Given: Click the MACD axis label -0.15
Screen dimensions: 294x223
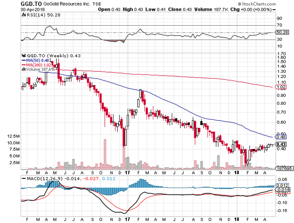Looking at the screenshot, I should [x=282, y=211].
